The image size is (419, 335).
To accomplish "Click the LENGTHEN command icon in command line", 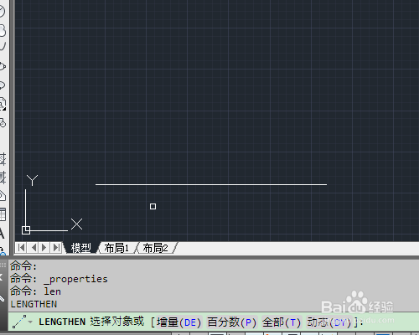I will click(19, 322).
